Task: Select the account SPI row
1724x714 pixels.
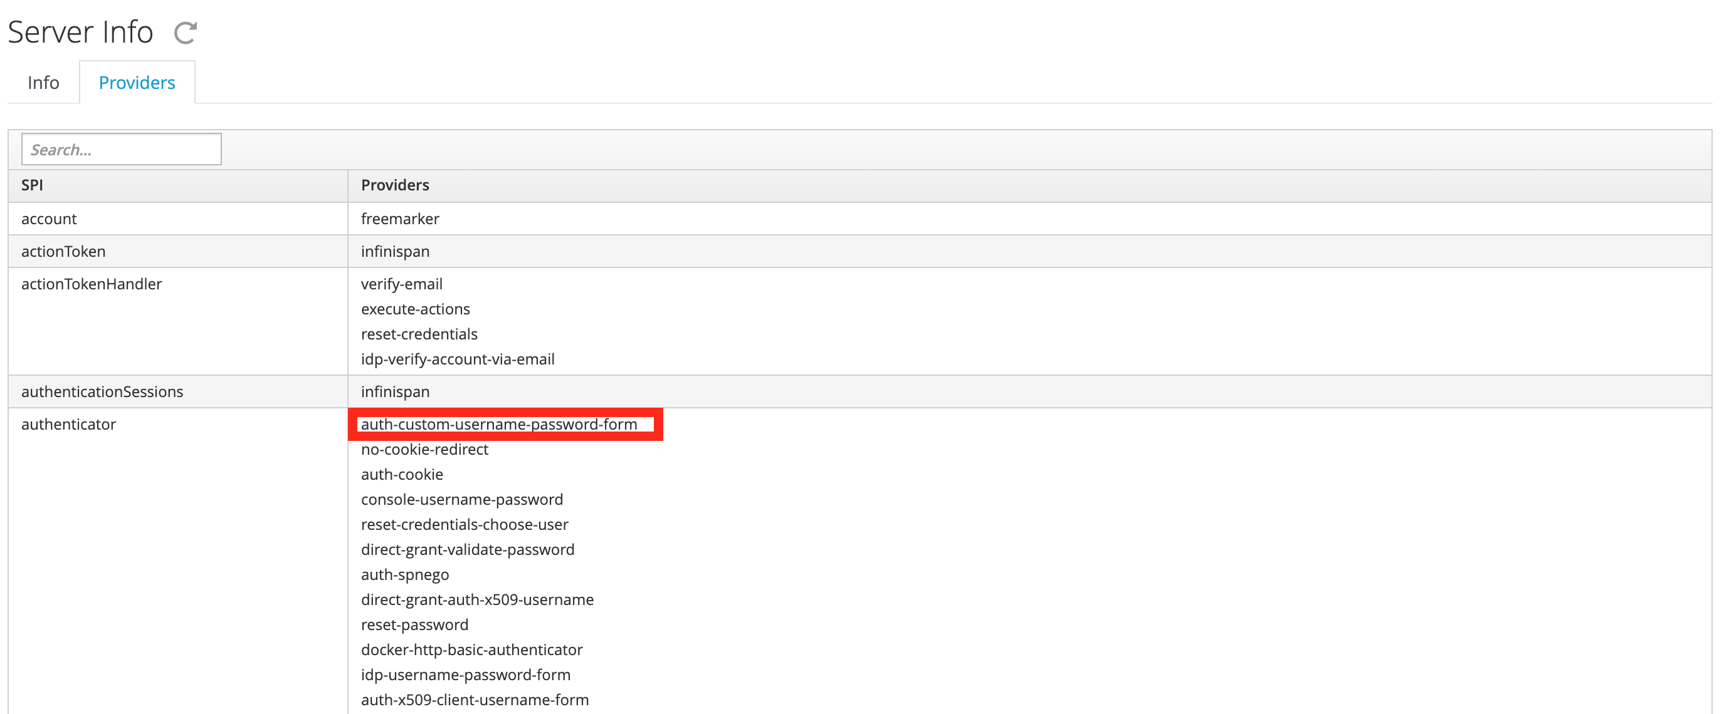Action: pos(49,219)
